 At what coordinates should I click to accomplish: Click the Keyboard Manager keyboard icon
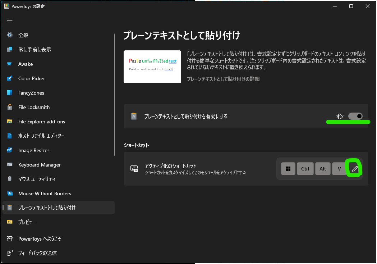point(10,165)
